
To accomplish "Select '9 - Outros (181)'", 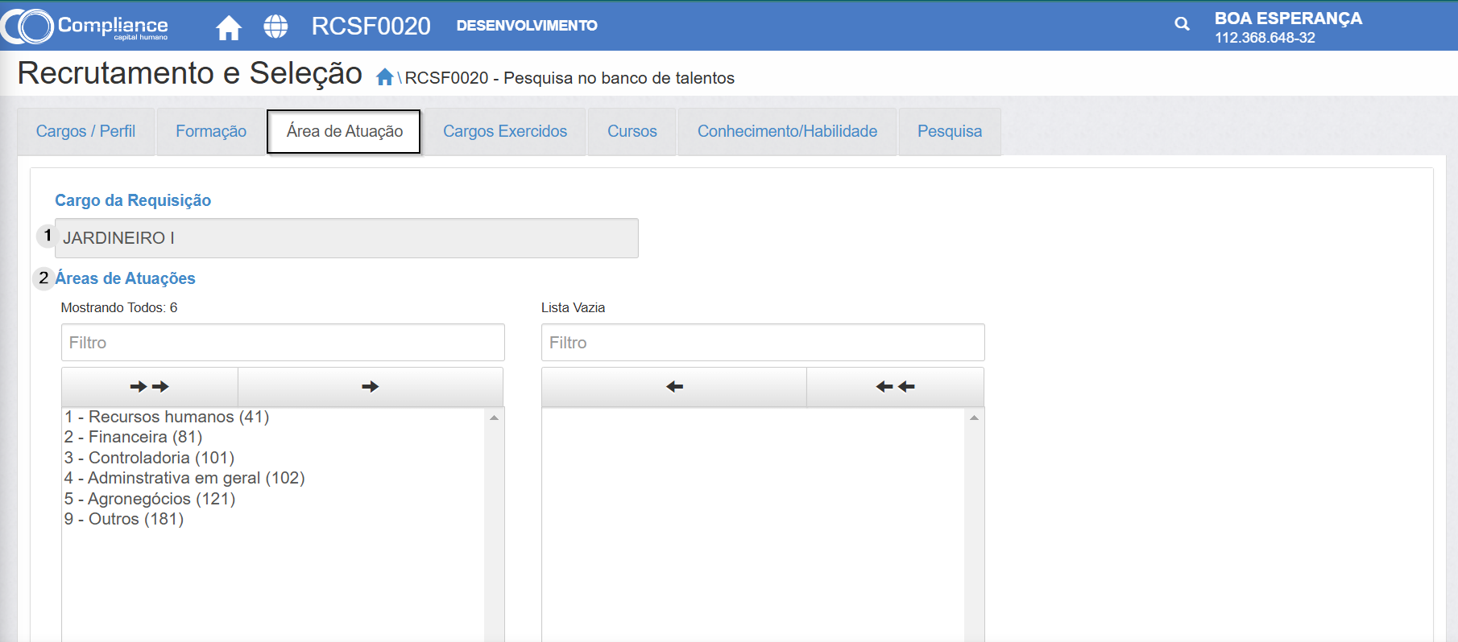I will point(124,519).
